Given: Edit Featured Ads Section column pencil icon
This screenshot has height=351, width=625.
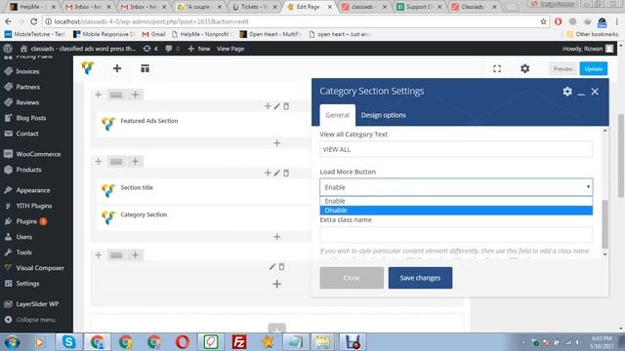Looking at the screenshot, I should tap(277, 106).
